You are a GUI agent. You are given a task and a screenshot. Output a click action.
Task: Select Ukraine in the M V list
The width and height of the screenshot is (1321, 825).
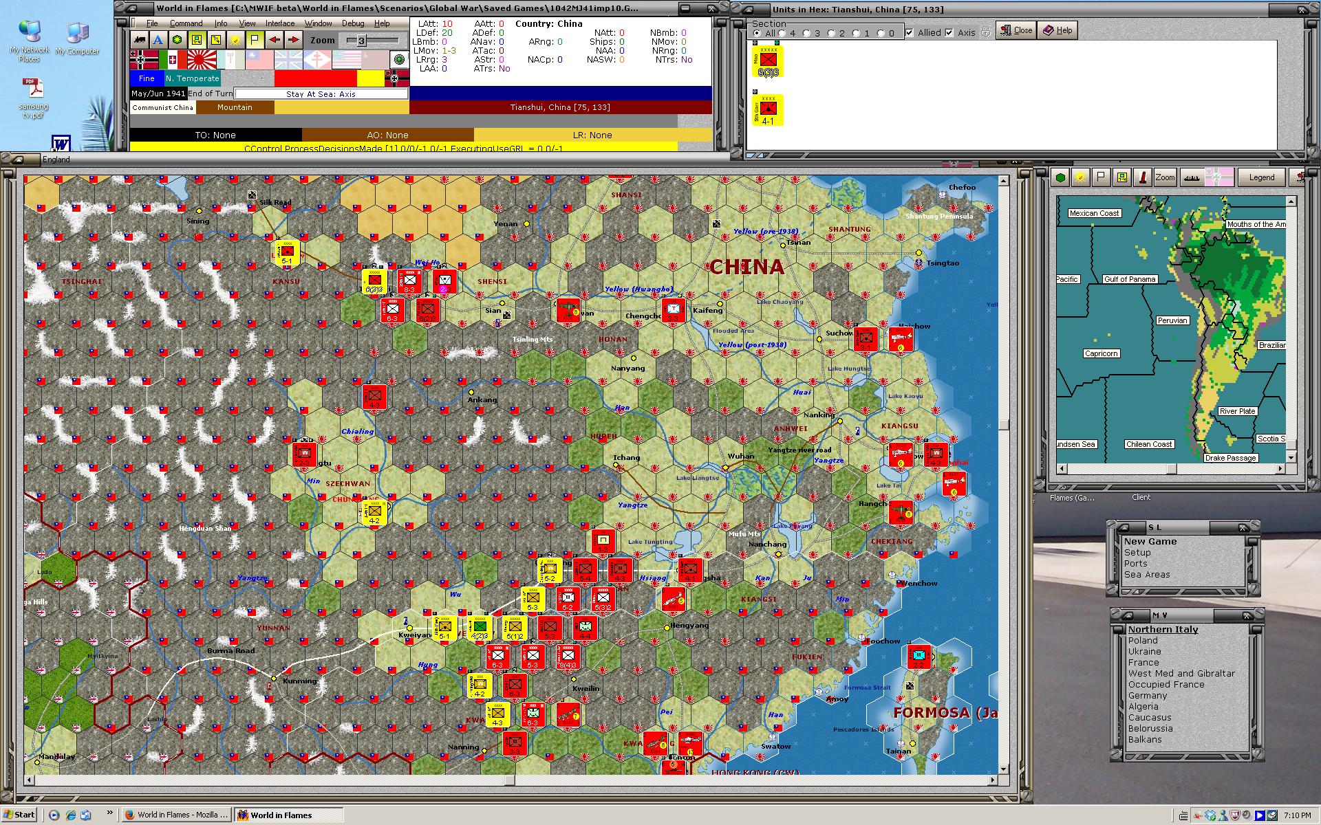pyautogui.click(x=1144, y=652)
